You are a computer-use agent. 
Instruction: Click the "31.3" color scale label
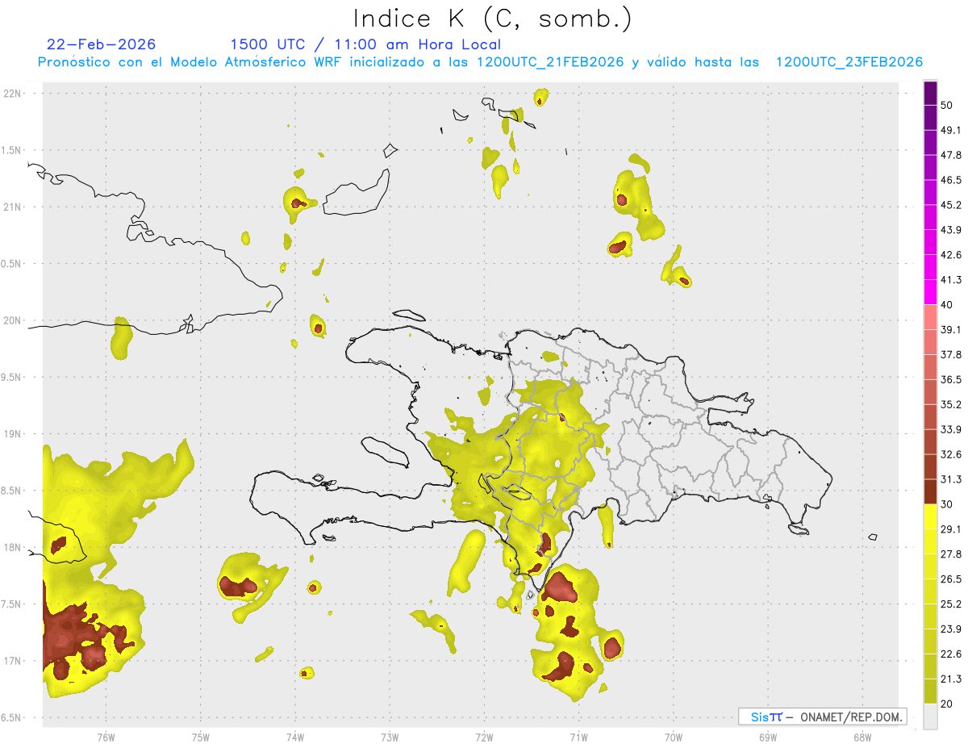pyautogui.click(x=951, y=479)
